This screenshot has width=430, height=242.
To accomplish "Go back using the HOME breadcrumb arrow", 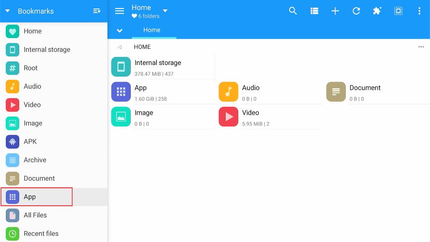I will pyautogui.click(x=120, y=47).
